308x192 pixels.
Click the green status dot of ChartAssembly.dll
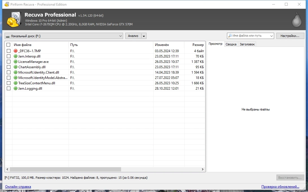coord(16,67)
